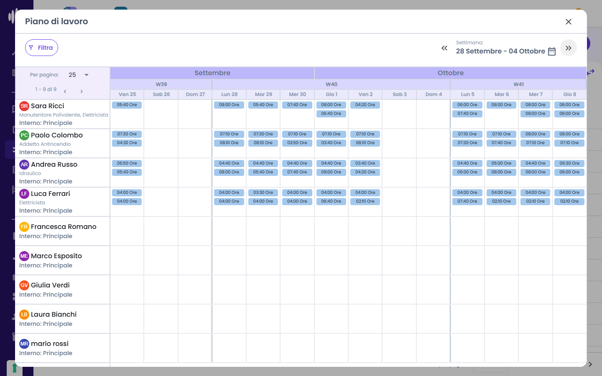Open the Per pagina 25 dropdown

click(x=79, y=75)
